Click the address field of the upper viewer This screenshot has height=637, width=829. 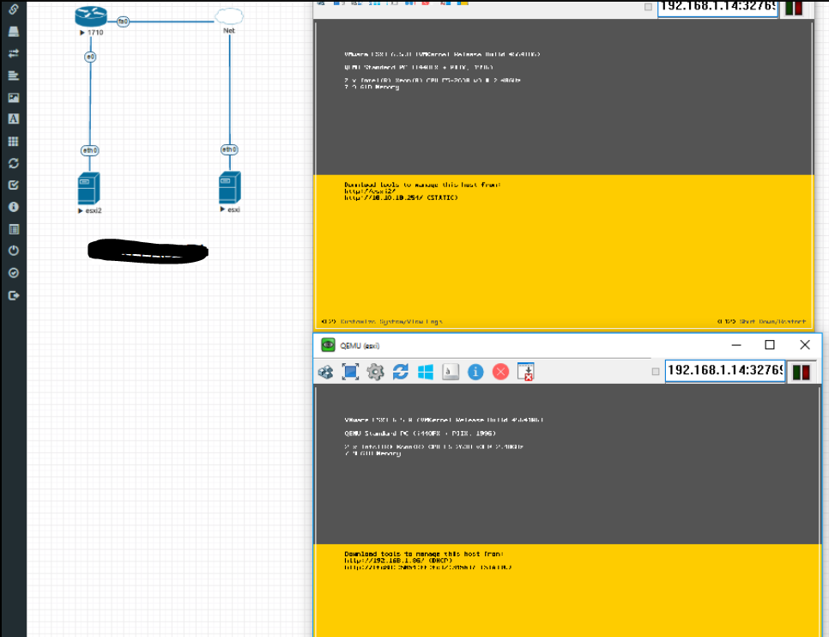point(717,8)
